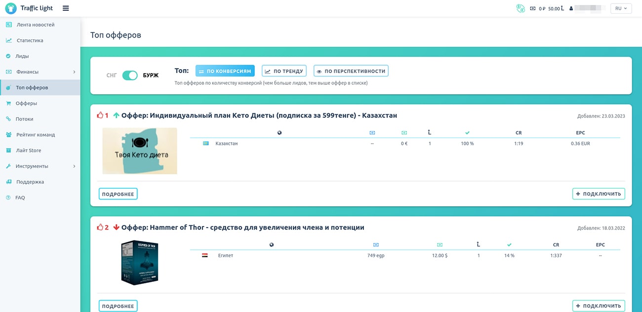Expand the Инструменты submenu chevron

click(x=74, y=166)
